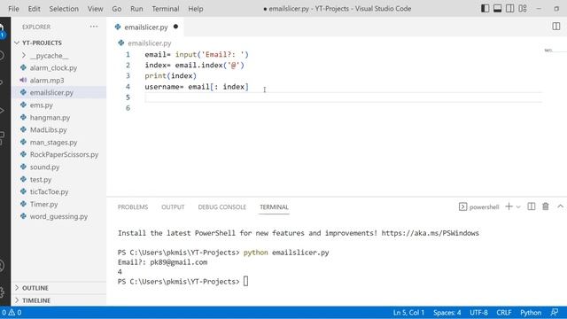This screenshot has width=567, height=319.
Task: Open Run menu
Action: point(136,9)
